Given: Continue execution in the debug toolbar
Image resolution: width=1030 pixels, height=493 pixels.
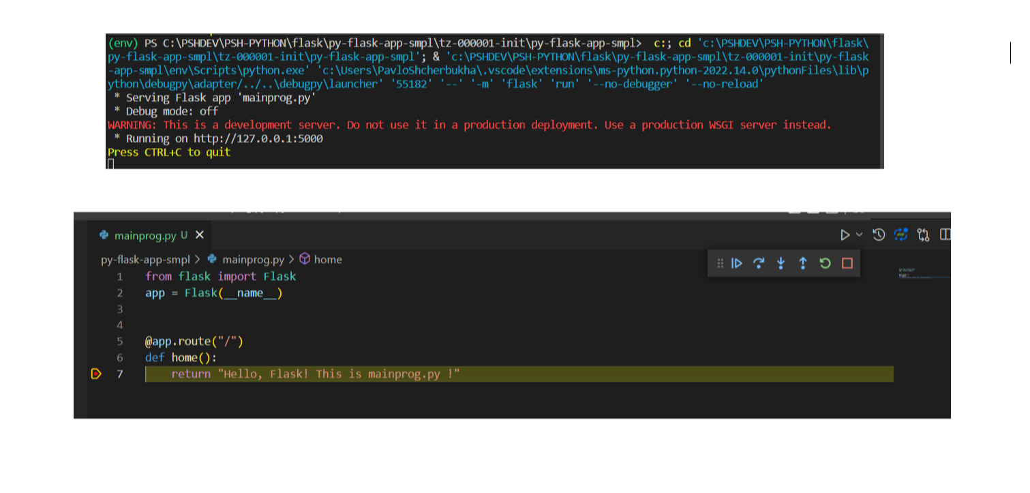Looking at the screenshot, I should [737, 263].
